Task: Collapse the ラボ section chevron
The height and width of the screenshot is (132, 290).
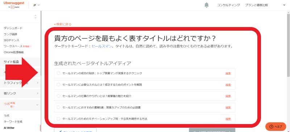Action: [x=37, y=105]
